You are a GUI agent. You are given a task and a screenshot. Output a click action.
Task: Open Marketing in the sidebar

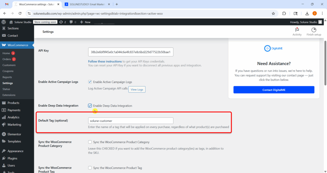(x=14, y=125)
